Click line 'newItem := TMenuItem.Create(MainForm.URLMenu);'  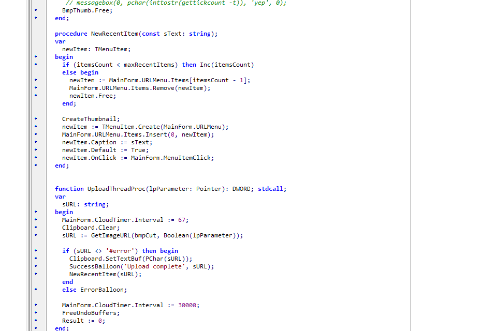click(x=145, y=127)
